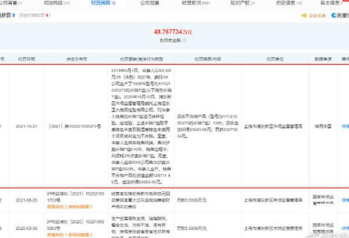This screenshot has width=349, height=238.
Task: Click the 处罚单位 column header
Action: pyautogui.click(x=275, y=59)
